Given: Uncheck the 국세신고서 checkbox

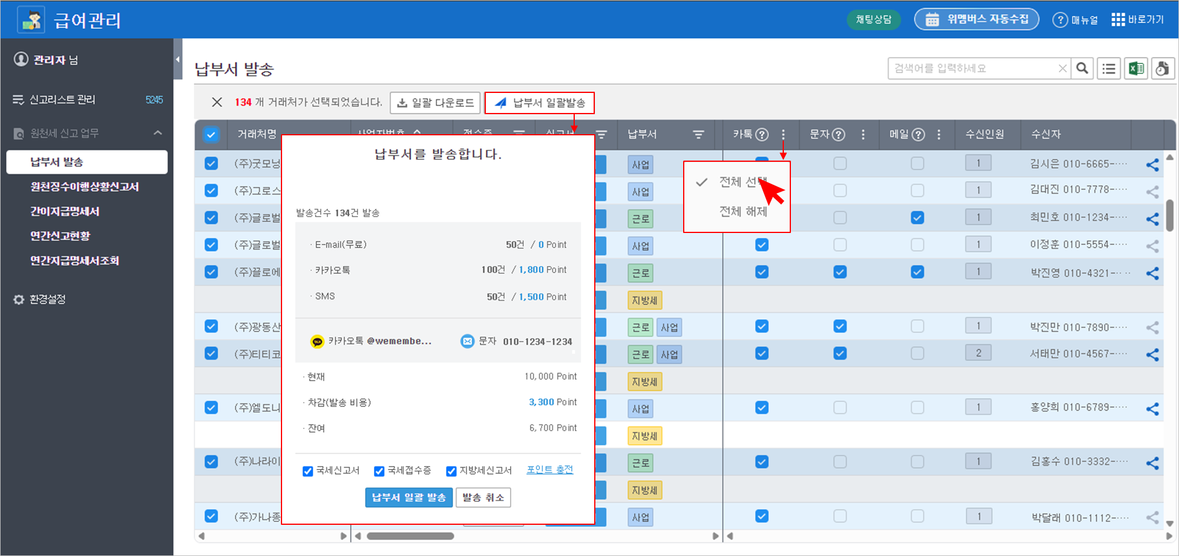Looking at the screenshot, I should [307, 471].
